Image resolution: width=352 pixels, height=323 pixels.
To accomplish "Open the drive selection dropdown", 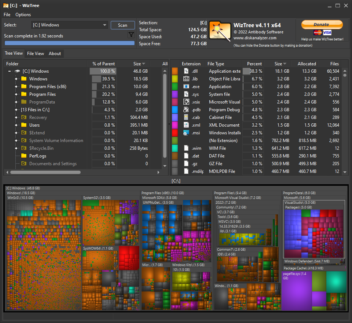I will pyautogui.click(x=104, y=25).
